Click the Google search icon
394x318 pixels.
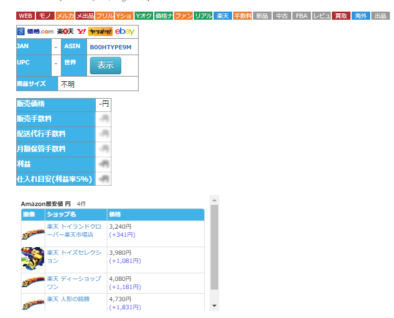tap(21, 31)
